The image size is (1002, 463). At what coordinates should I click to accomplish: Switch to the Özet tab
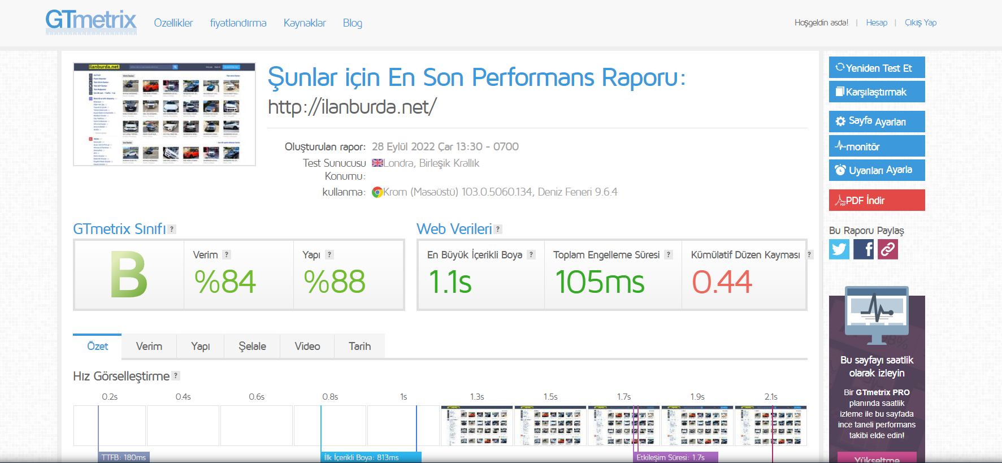(97, 346)
